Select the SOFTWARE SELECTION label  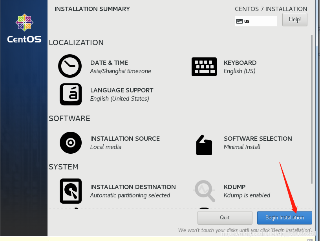click(258, 139)
